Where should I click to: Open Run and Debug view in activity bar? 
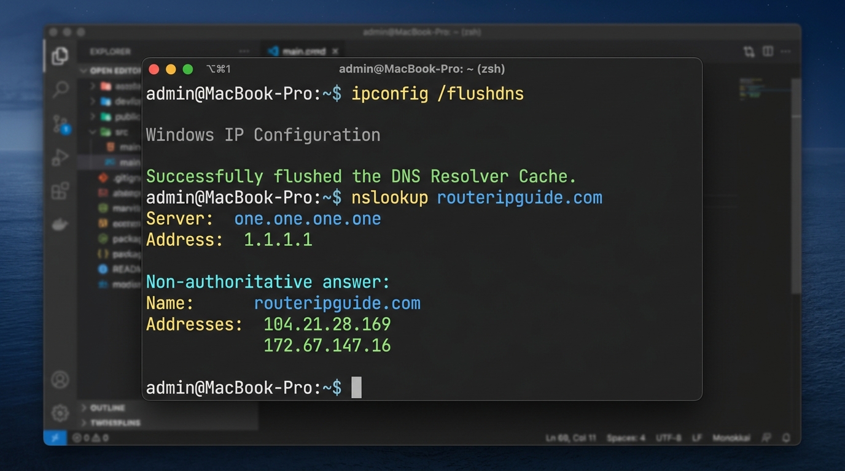click(x=60, y=158)
